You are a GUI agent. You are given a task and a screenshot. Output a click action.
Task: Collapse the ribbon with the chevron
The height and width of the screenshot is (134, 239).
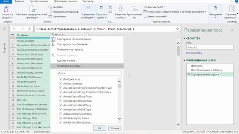click(232, 1)
